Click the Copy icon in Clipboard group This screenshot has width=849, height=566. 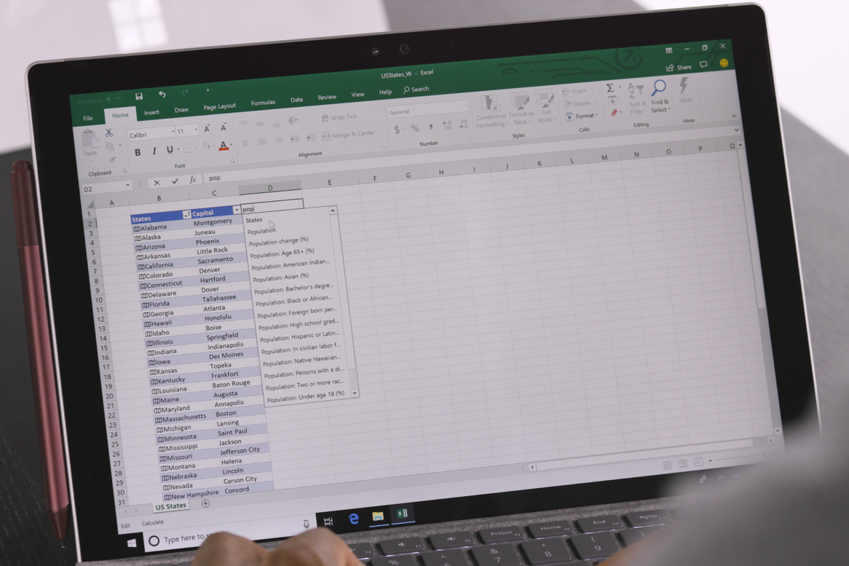(x=110, y=146)
